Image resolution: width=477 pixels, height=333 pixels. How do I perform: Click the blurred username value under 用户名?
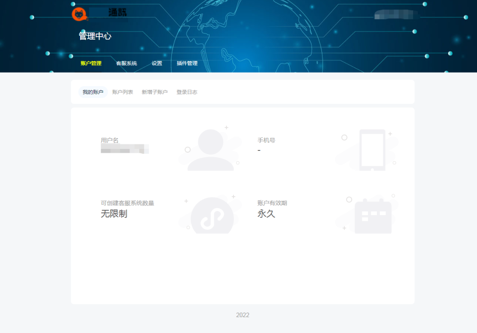coord(124,149)
